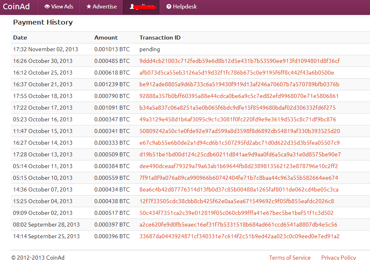
Task: Open the Privacy Policy link
Action: [338, 257]
